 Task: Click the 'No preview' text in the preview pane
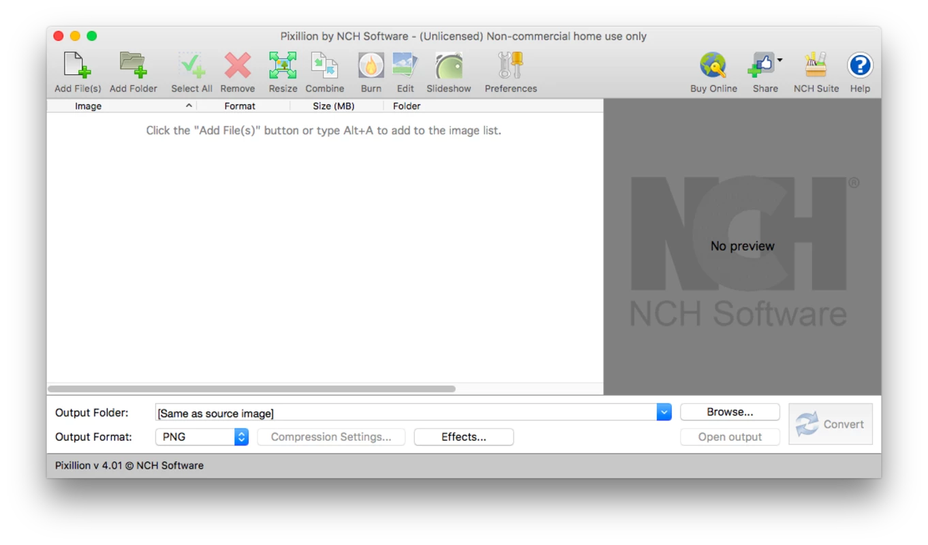click(x=742, y=246)
